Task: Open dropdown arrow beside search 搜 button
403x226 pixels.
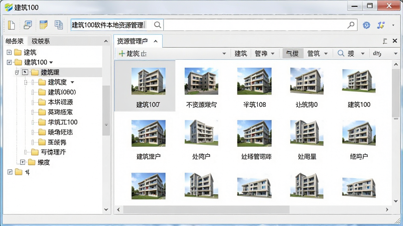Action: (362, 53)
